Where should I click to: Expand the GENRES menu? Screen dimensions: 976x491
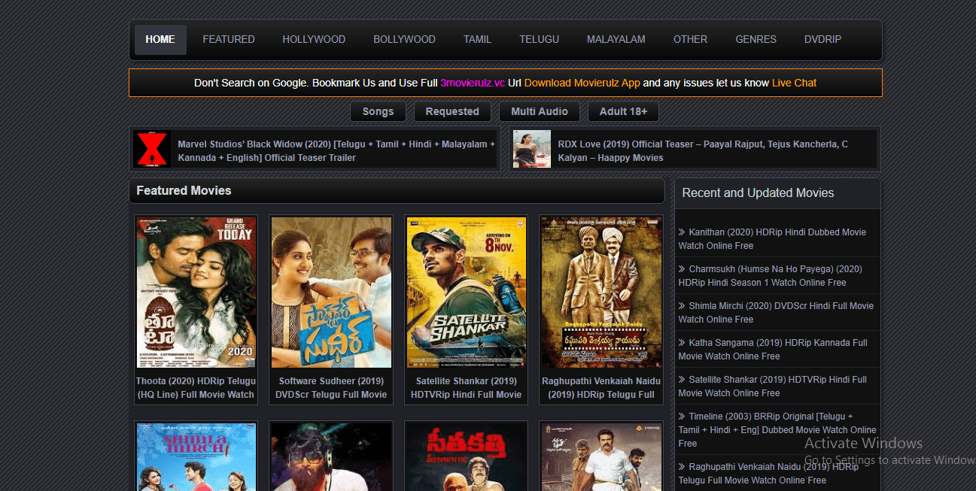pos(756,40)
